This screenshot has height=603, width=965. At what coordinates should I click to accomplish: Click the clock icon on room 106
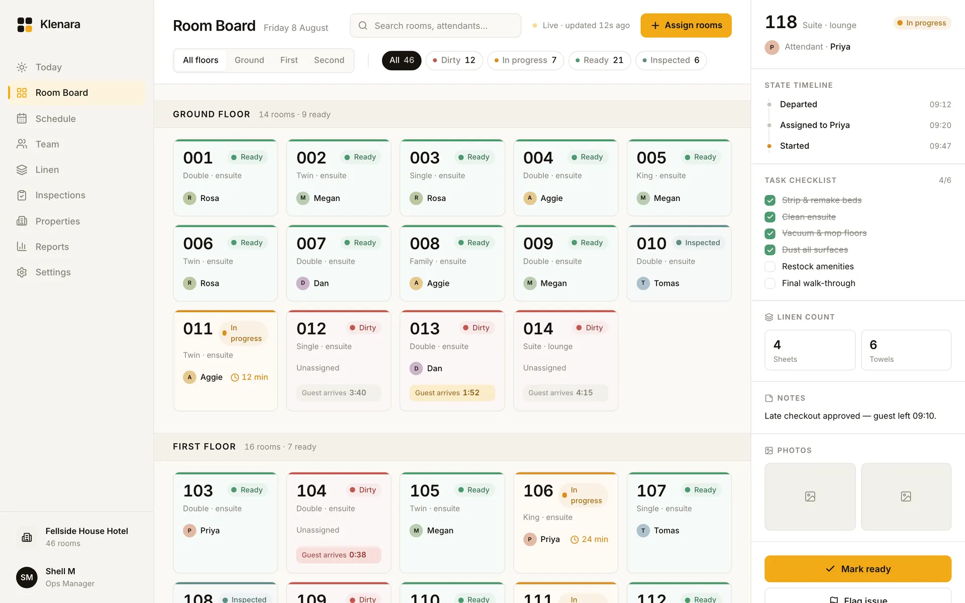[574, 540]
